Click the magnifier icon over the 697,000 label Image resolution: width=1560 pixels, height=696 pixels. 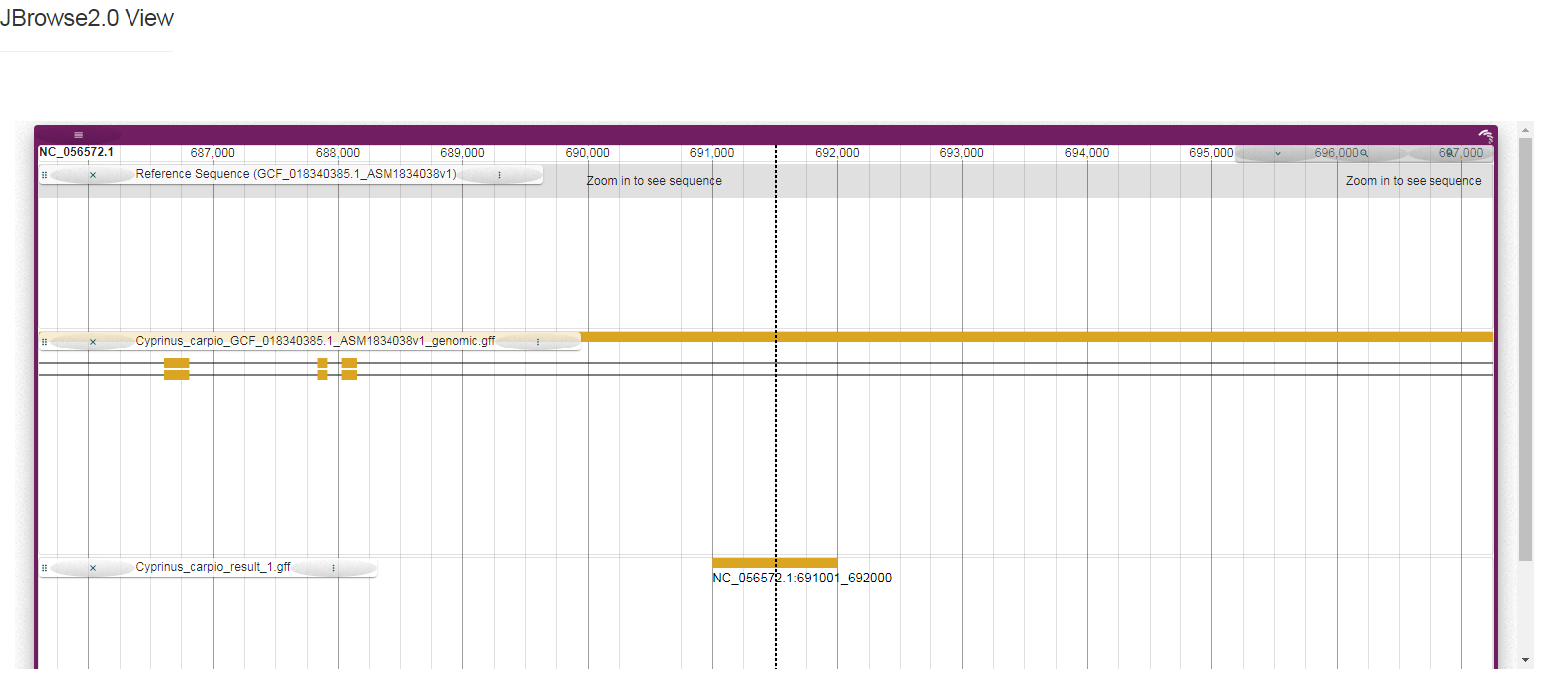[1450, 153]
